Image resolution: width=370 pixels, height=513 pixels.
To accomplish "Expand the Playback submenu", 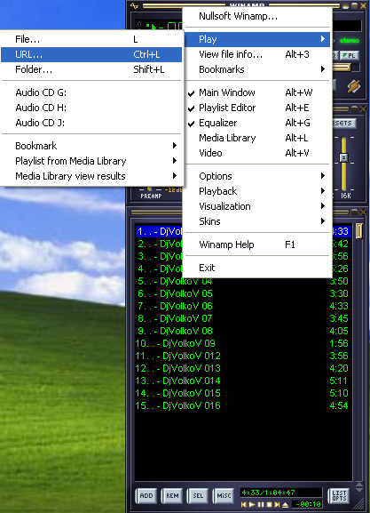I will pyautogui.click(x=257, y=191).
